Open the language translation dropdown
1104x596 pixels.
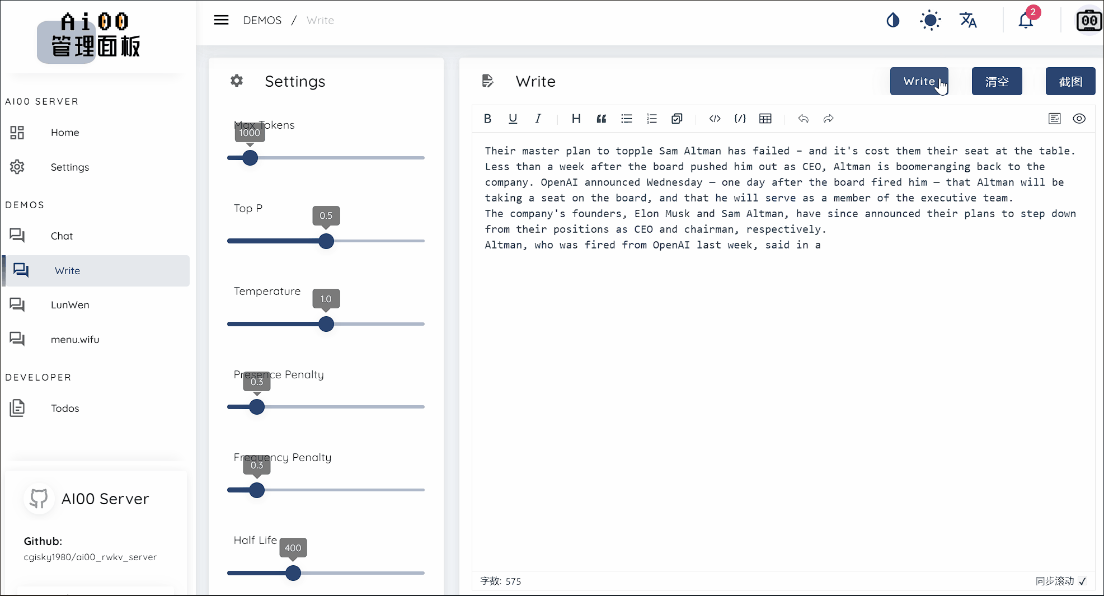point(968,21)
